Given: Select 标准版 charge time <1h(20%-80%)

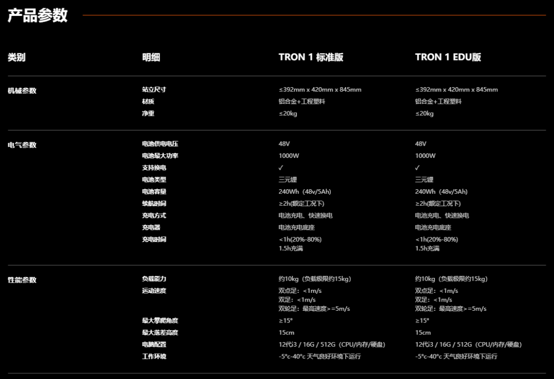Looking at the screenshot, I should [300, 240].
